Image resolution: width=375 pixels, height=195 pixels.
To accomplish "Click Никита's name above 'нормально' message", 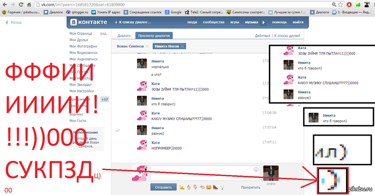I will (x=157, y=61).
